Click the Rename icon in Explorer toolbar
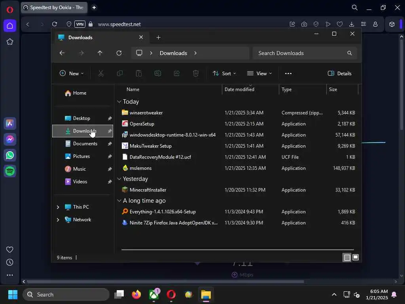This screenshot has height=304, width=405. pos(158,73)
